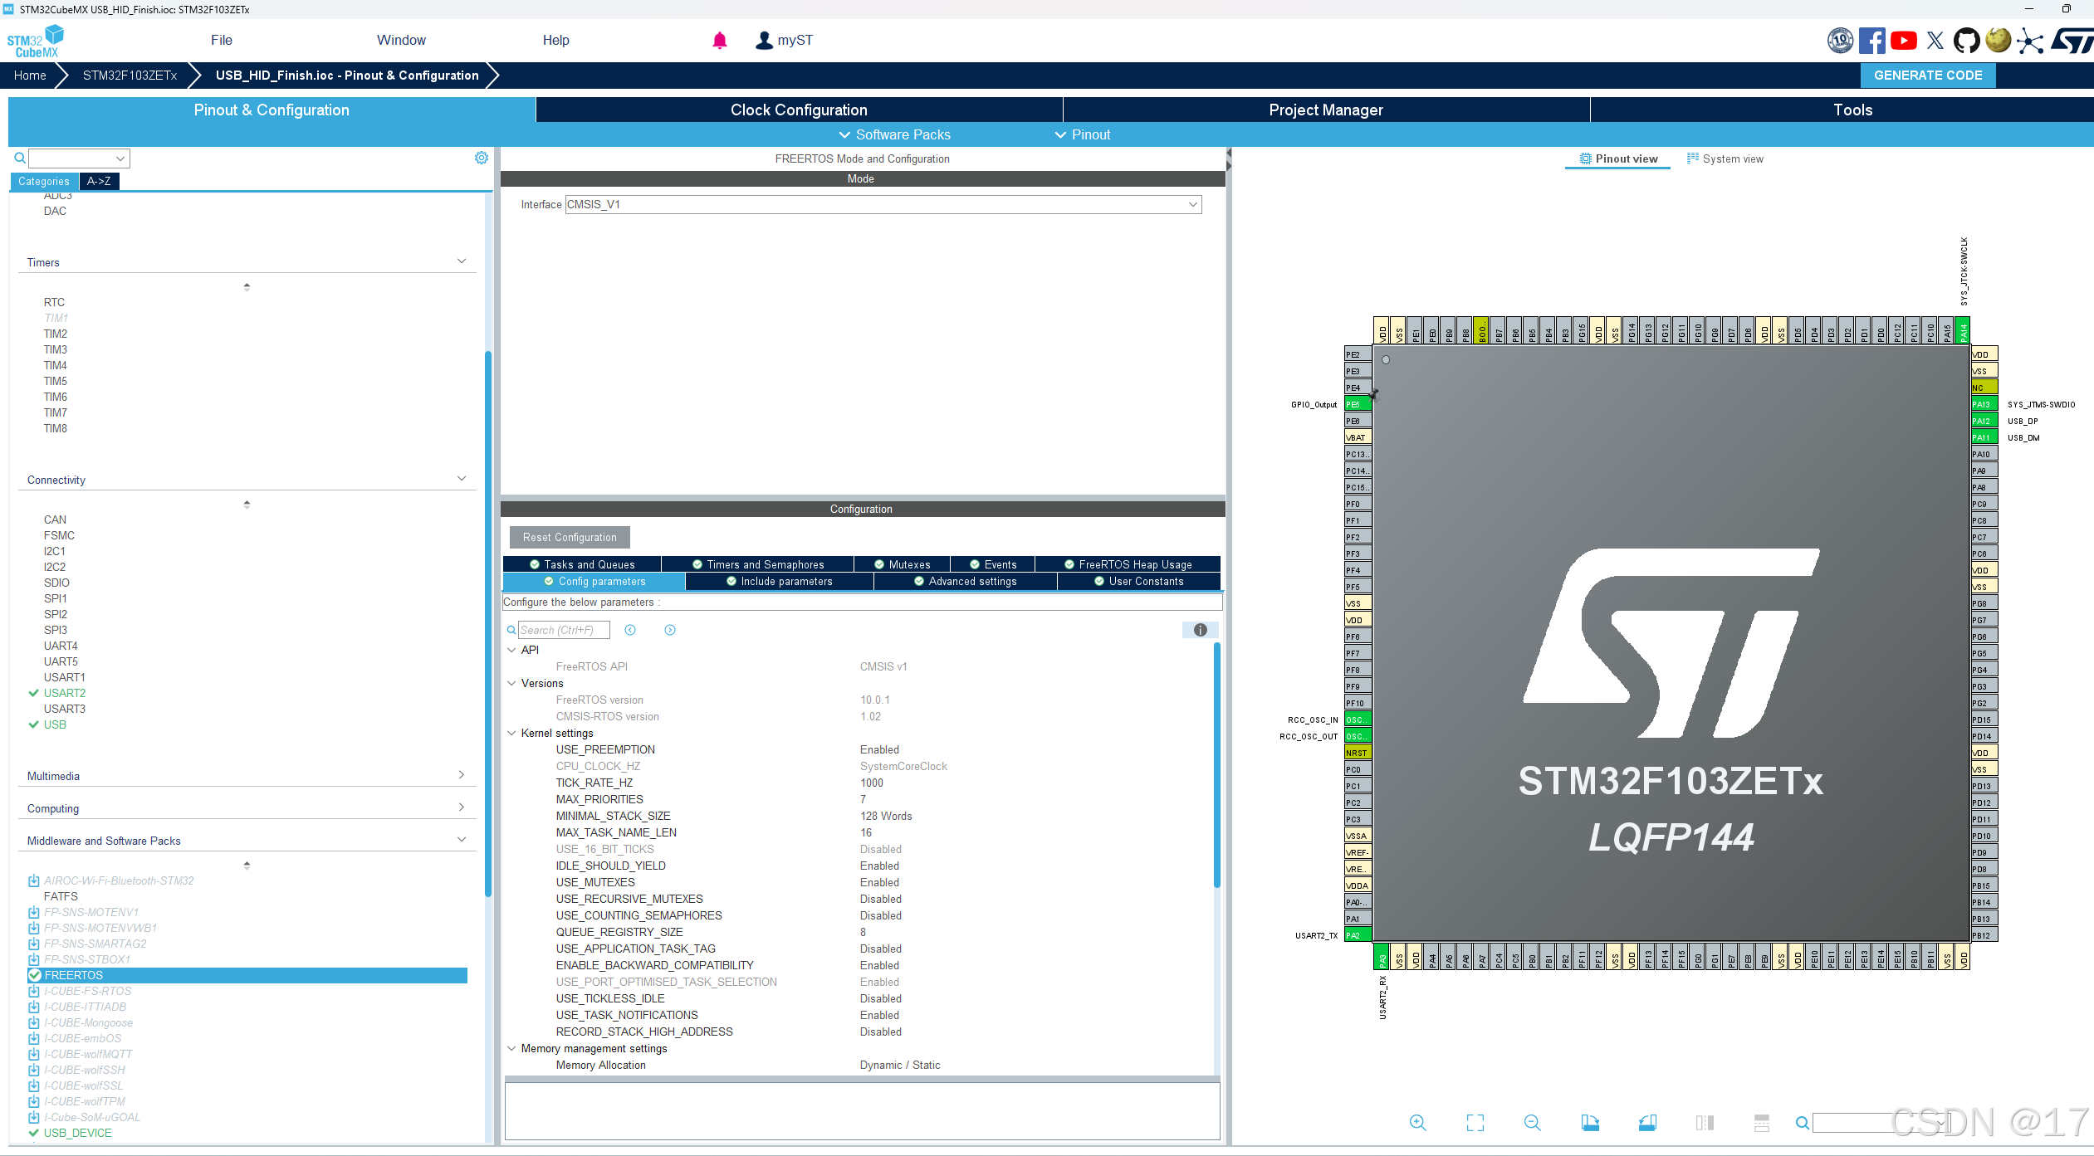Zoom out of the pinout view
This screenshot has width=2094, height=1156.
1532,1122
